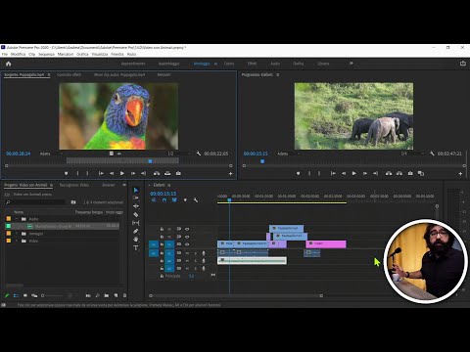Image resolution: width=470 pixels, height=352 pixels.
Task: Open the Clip menu
Action: click(x=32, y=54)
